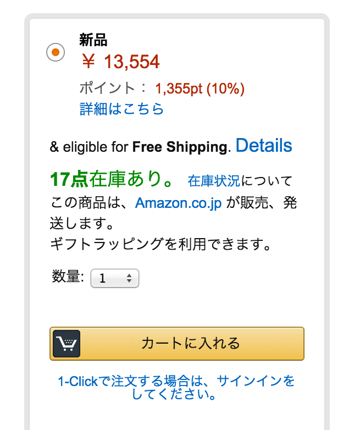Screen dimensions: 343x430
Task: Click the Free Shipping bold text
Action: click(180, 147)
